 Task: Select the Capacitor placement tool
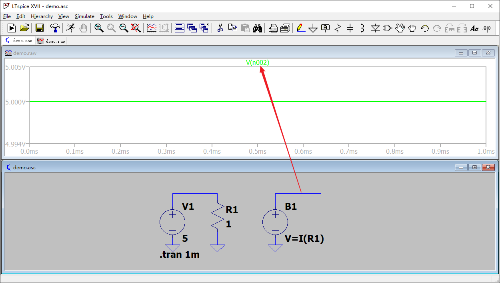(350, 28)
